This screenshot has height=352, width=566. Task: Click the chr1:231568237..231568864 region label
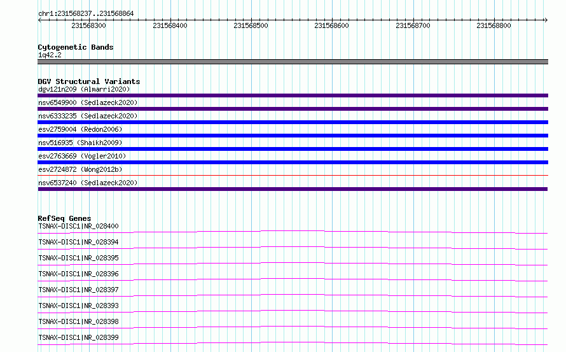(x=86, y=13)
